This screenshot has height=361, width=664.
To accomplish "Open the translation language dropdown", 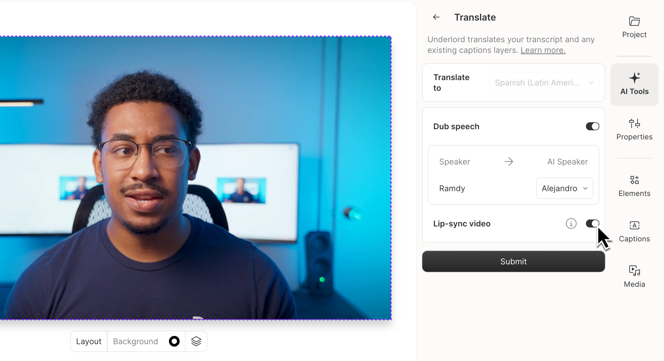I will coord(544,83).
